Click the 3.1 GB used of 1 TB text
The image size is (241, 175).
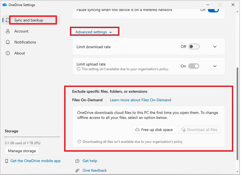(23, 143)
